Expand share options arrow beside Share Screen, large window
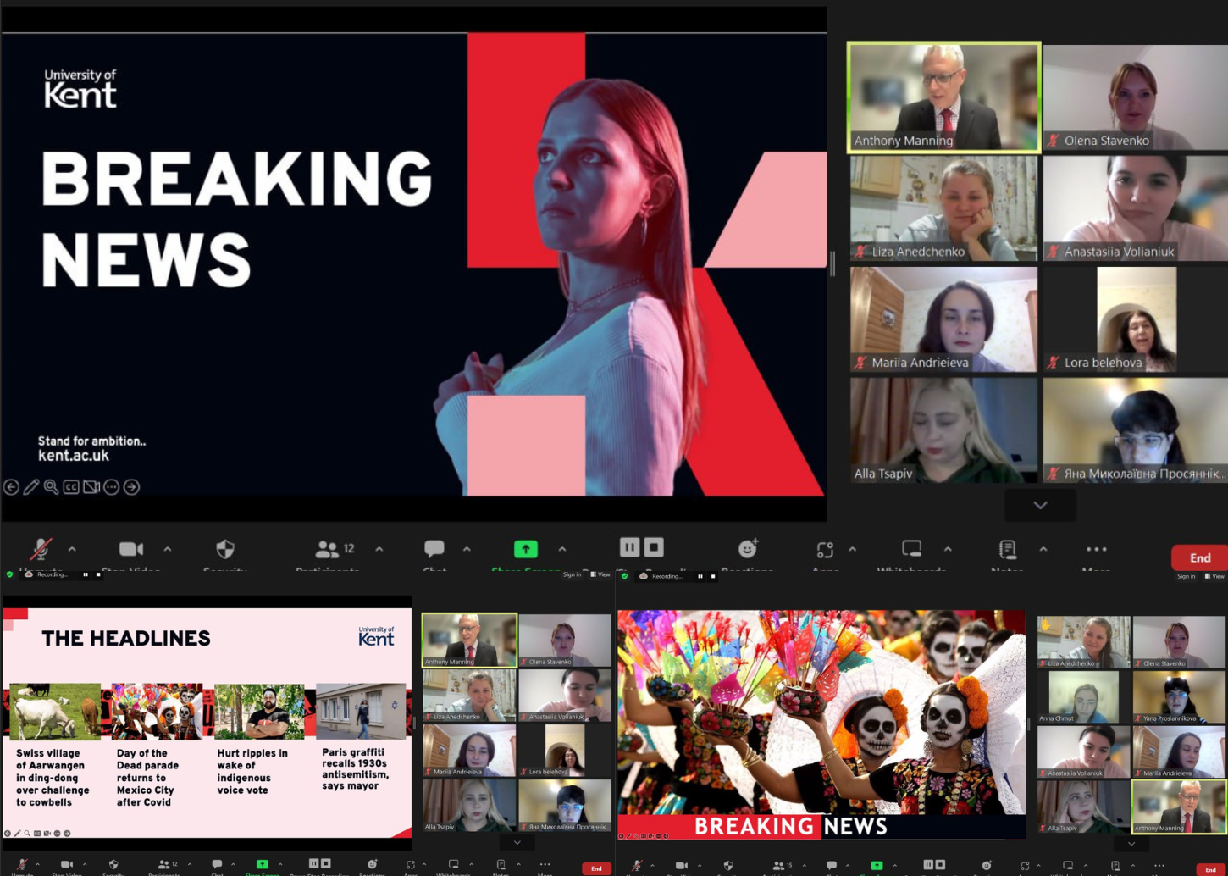The image size is (1228, 876). [x=562, y=550]
